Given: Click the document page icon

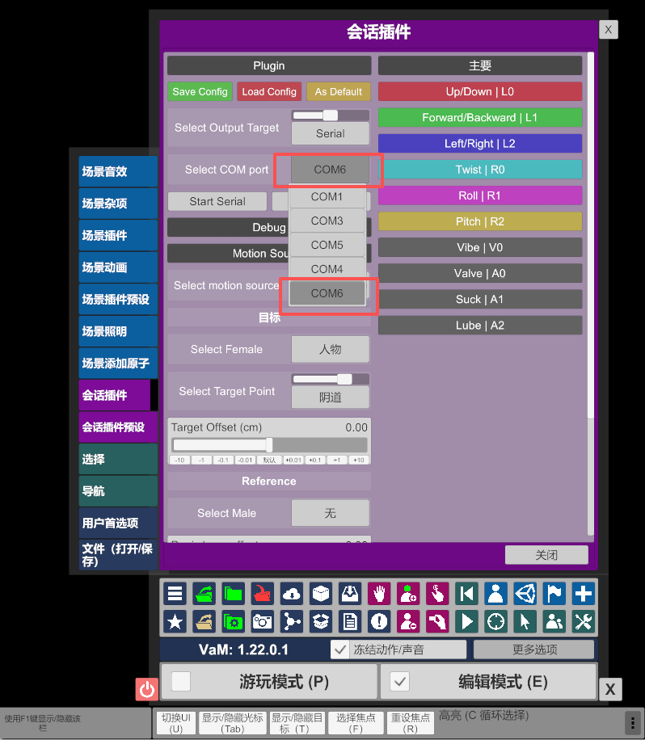Looking at the screenshot, I should tap(350, 621).
